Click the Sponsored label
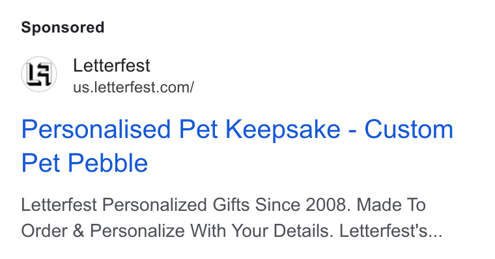Viewport: 495px width, 259px height. coord(63,27)
